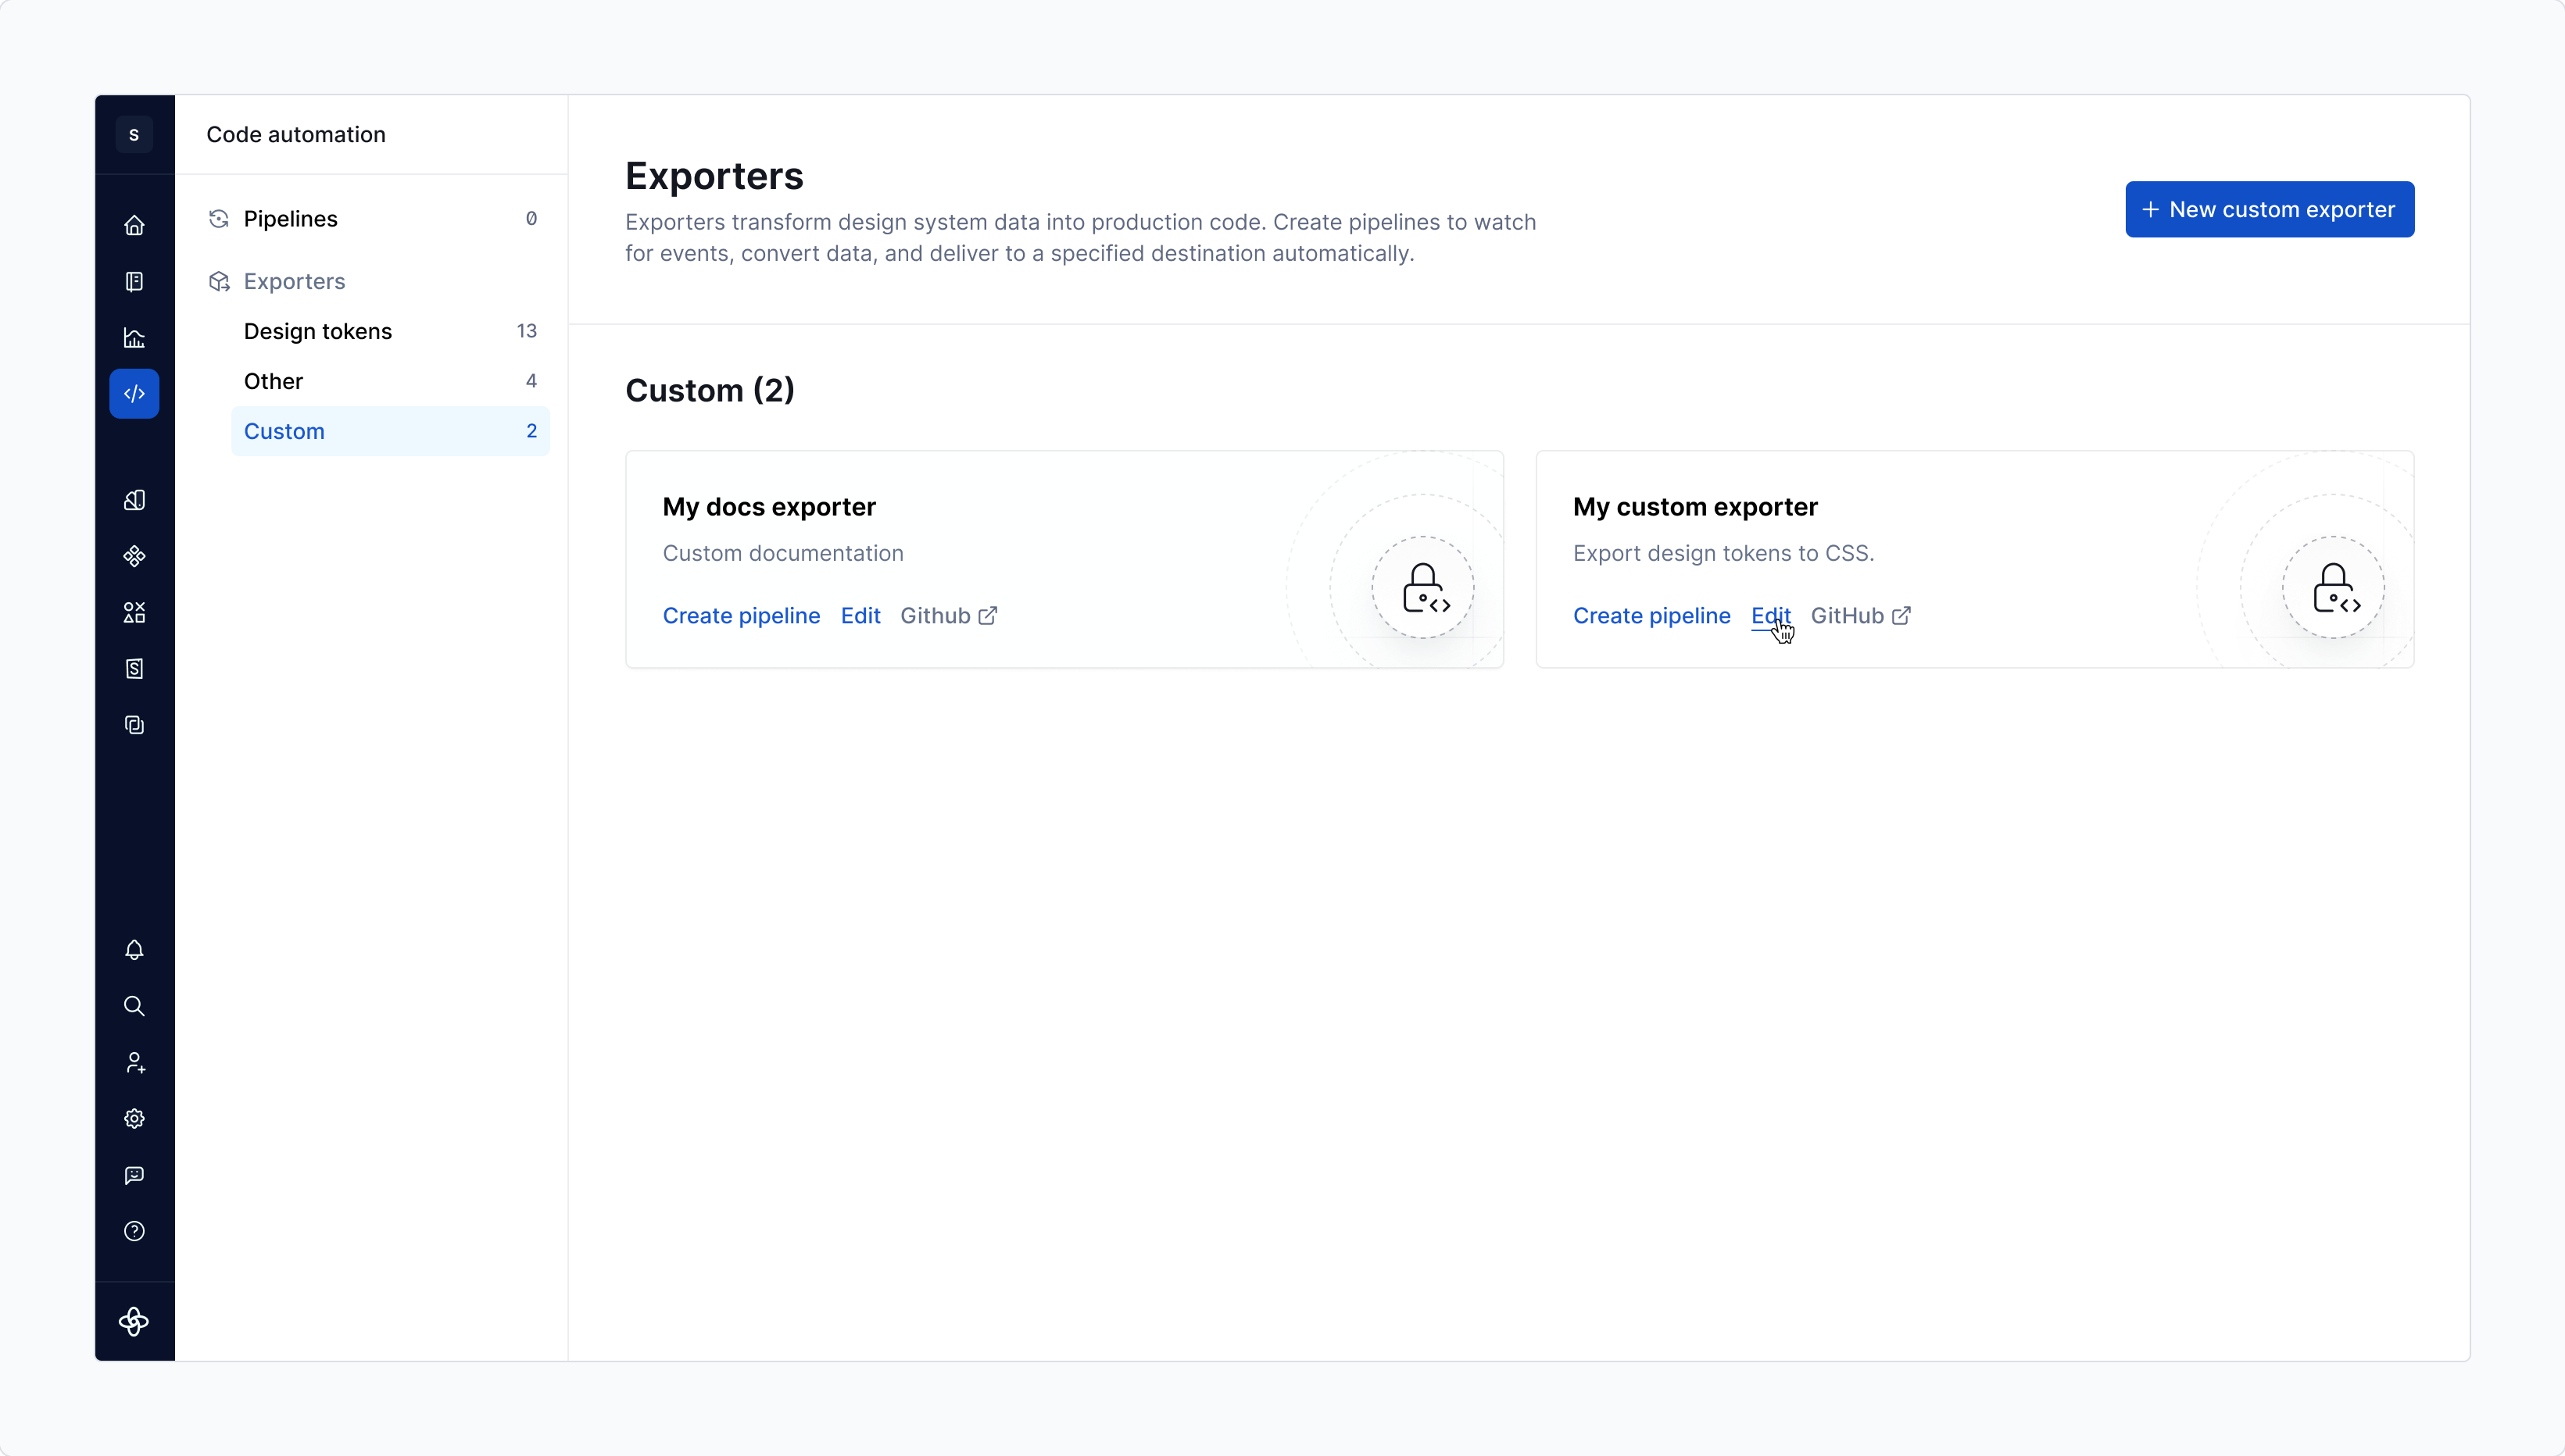The image size is (2565, 1456).
Task: Open the documentation book icon
Action: [134, 281]
